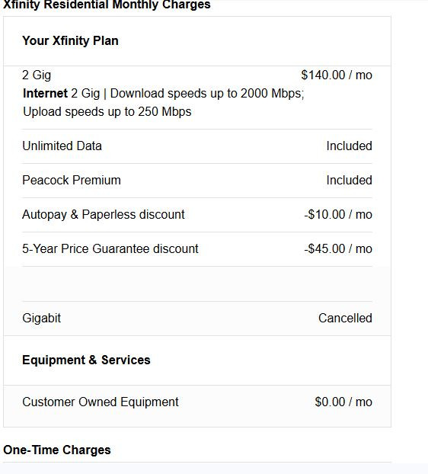Select the 2 Gig plan name

point(37,75)
